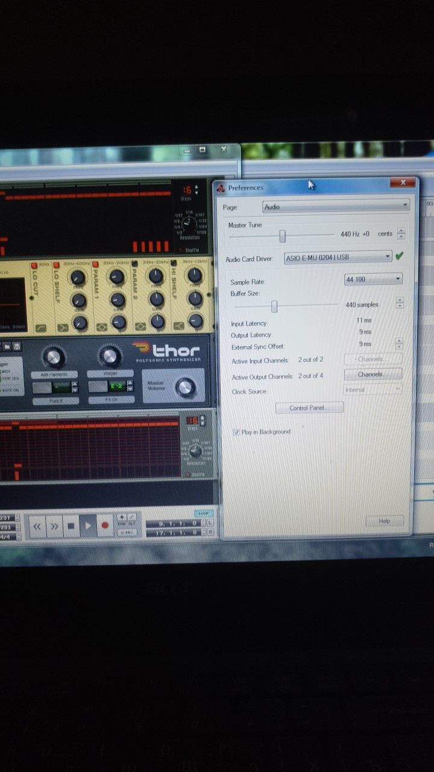
Task: Click the transport Record button
Action: tap(105, 525)
